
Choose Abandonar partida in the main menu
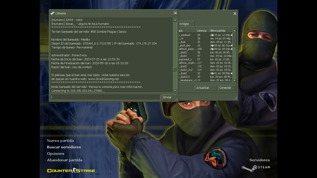pyautogui.click(x=65, y=160)
